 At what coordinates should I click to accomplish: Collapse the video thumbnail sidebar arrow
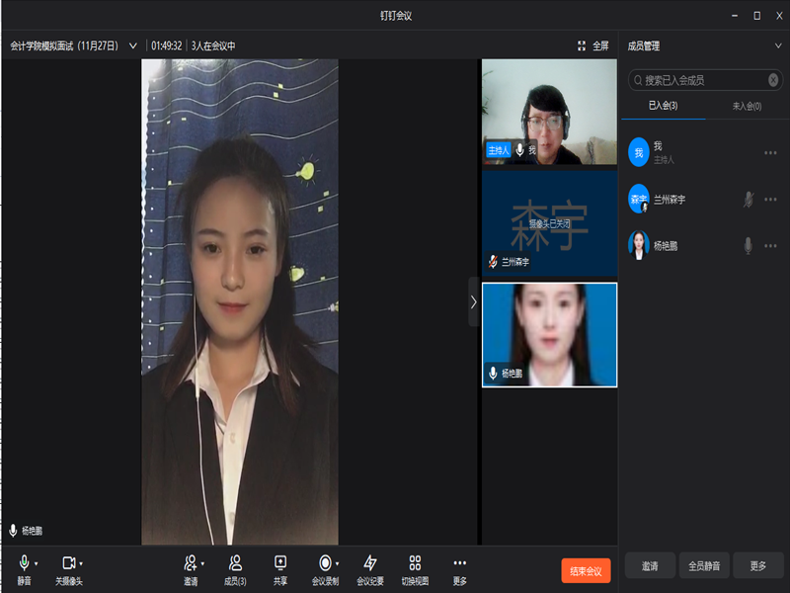(x=473, y=301)
